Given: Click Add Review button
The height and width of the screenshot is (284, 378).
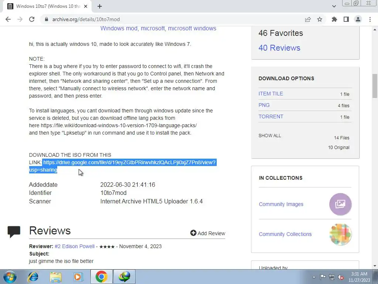Looking at the screenshot, I should pyautogui.click(x=207, y=233).
